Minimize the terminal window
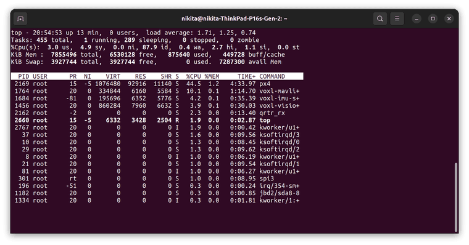The width and height of the screenshot is (469, 245). (x=417, y=18)
